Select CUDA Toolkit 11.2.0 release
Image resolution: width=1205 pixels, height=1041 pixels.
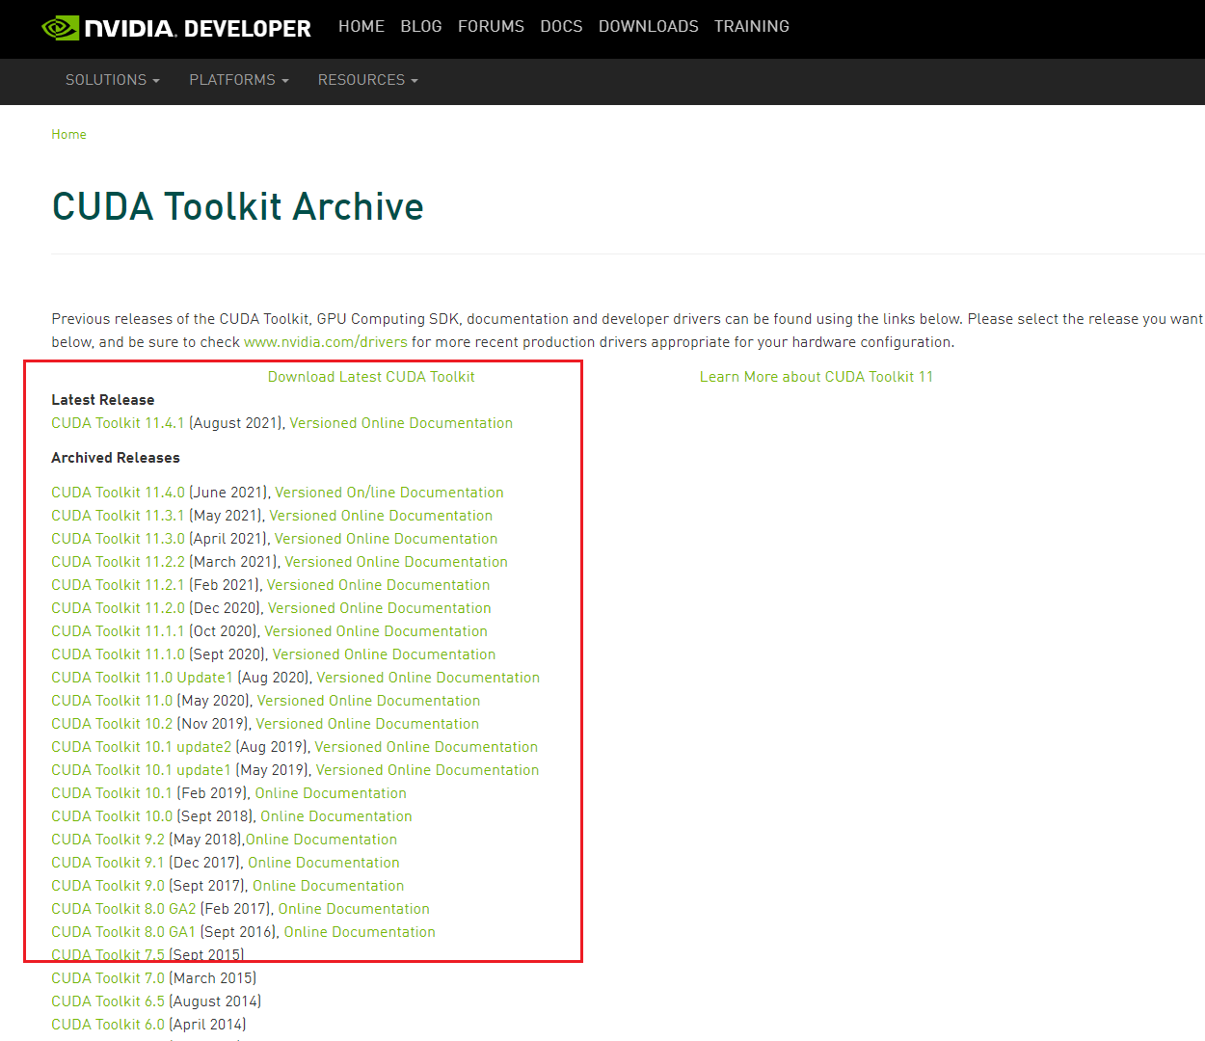point(118,608)
